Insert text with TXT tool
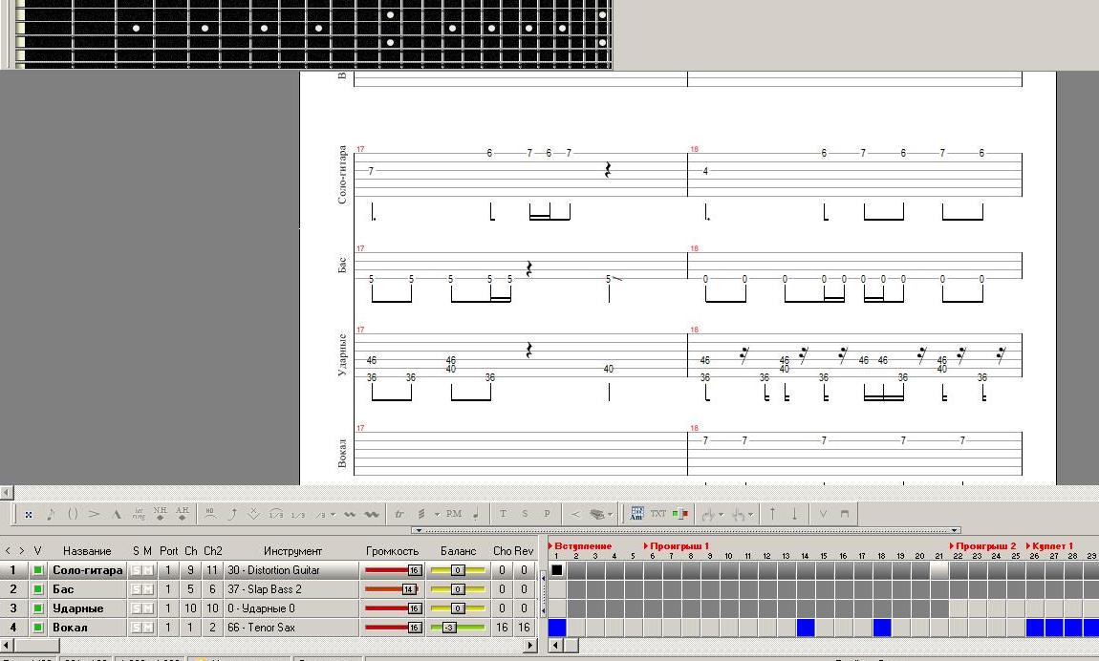The image size is (1099, 661). pos(657,514)
